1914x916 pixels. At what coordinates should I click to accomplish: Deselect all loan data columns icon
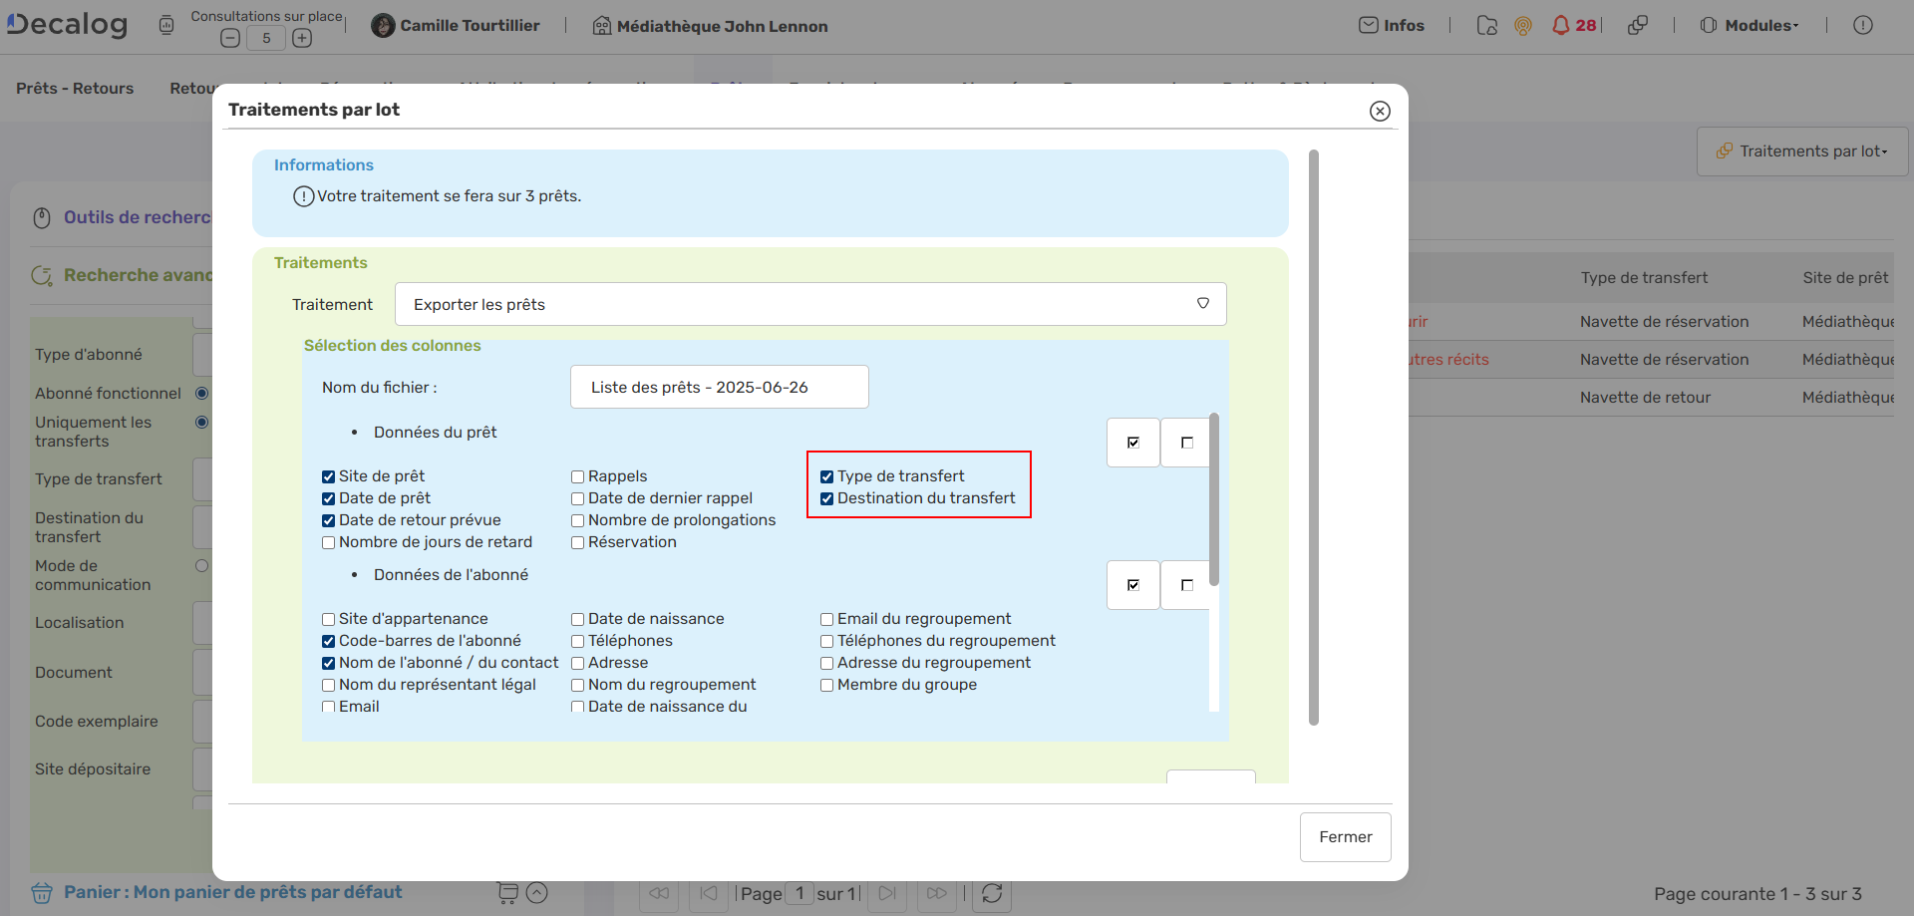pos(1186,443)
